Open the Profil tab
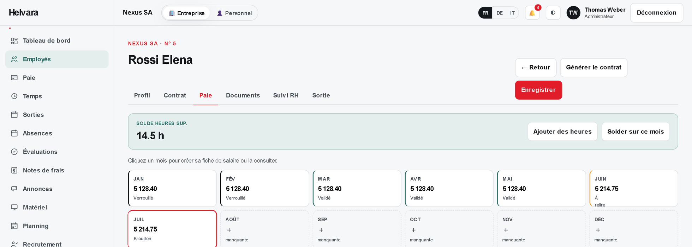 tap(142, 95)
